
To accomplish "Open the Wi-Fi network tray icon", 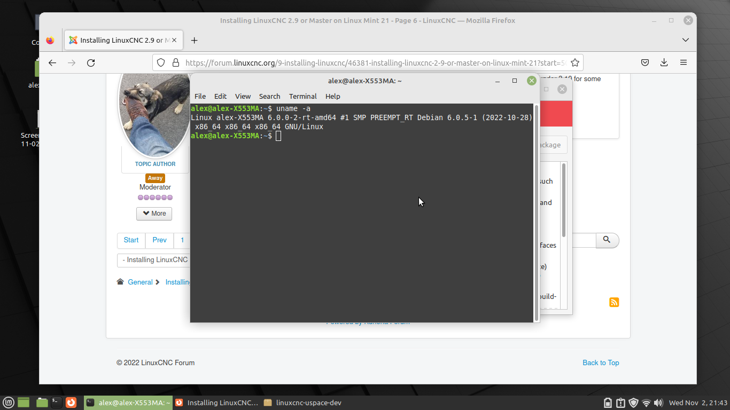I will [646, 403].
